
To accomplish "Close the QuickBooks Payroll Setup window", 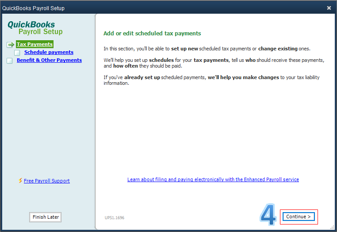I will (x=329, y=8).
